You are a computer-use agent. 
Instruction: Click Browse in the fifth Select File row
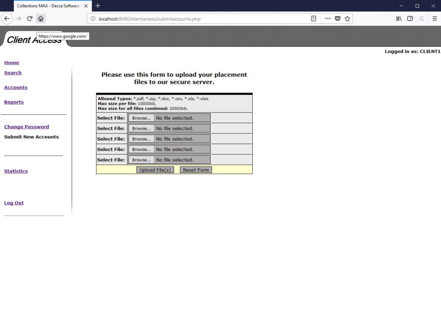141,160
